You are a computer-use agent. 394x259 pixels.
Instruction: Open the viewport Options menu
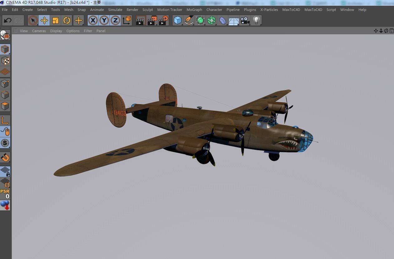click(x=73, y=31)
